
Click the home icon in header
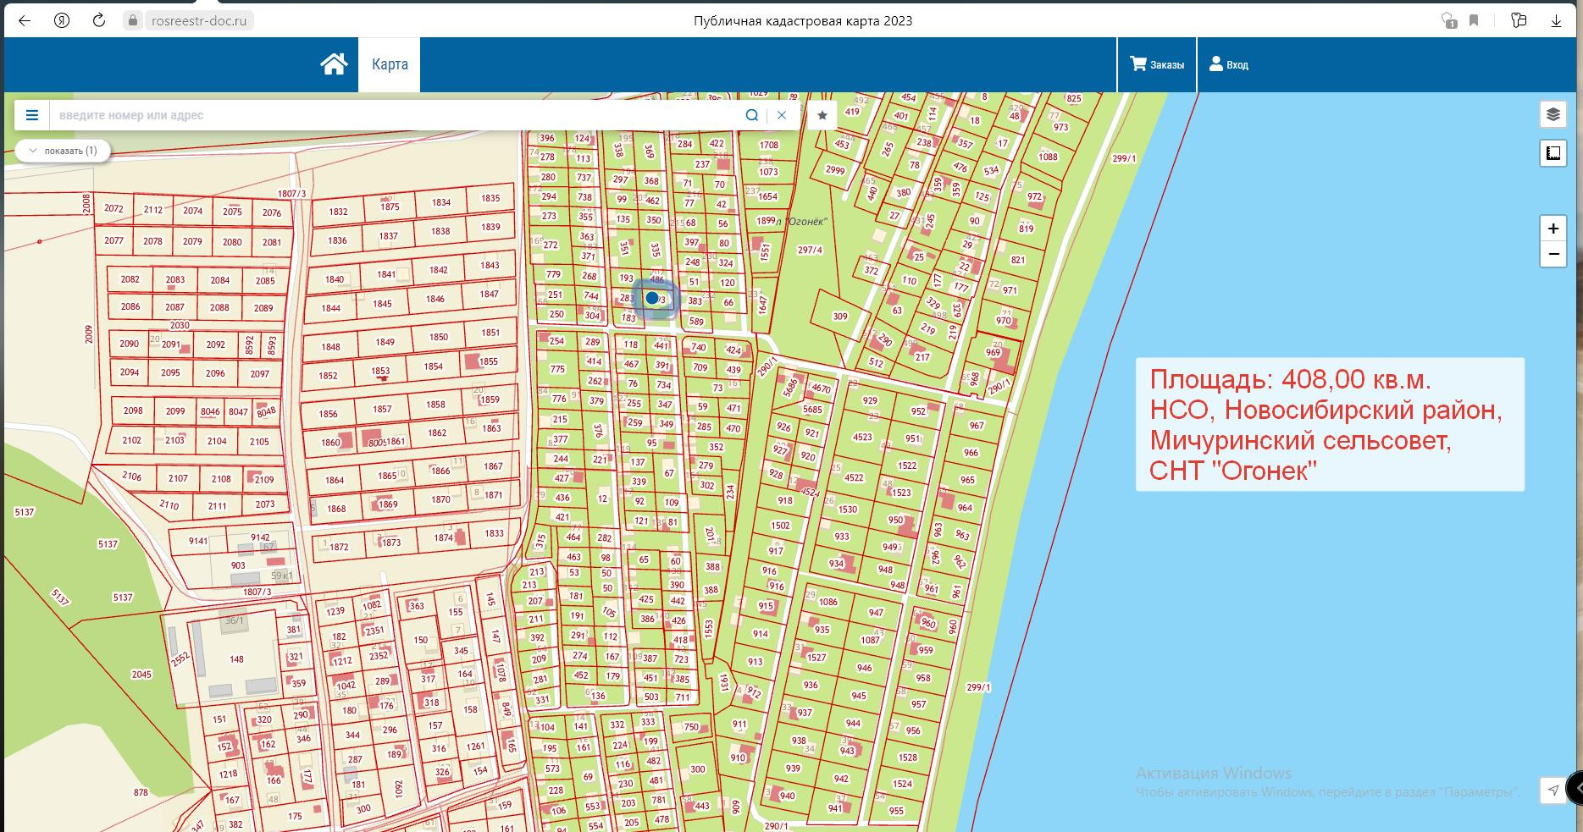click(334, 64)
